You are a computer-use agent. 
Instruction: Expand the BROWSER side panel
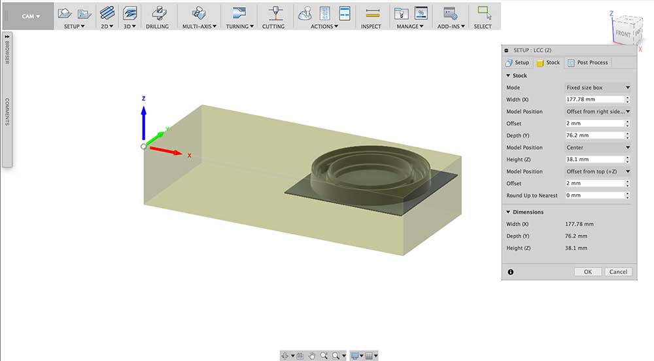pos(7,49)
